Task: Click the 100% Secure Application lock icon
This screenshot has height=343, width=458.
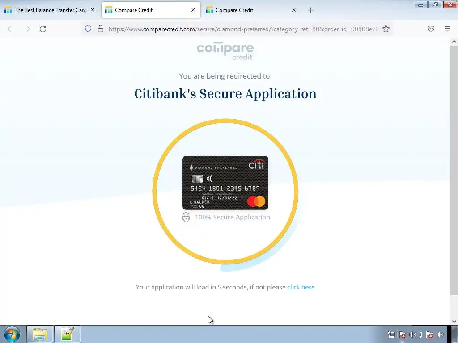Action: point(186,217)
